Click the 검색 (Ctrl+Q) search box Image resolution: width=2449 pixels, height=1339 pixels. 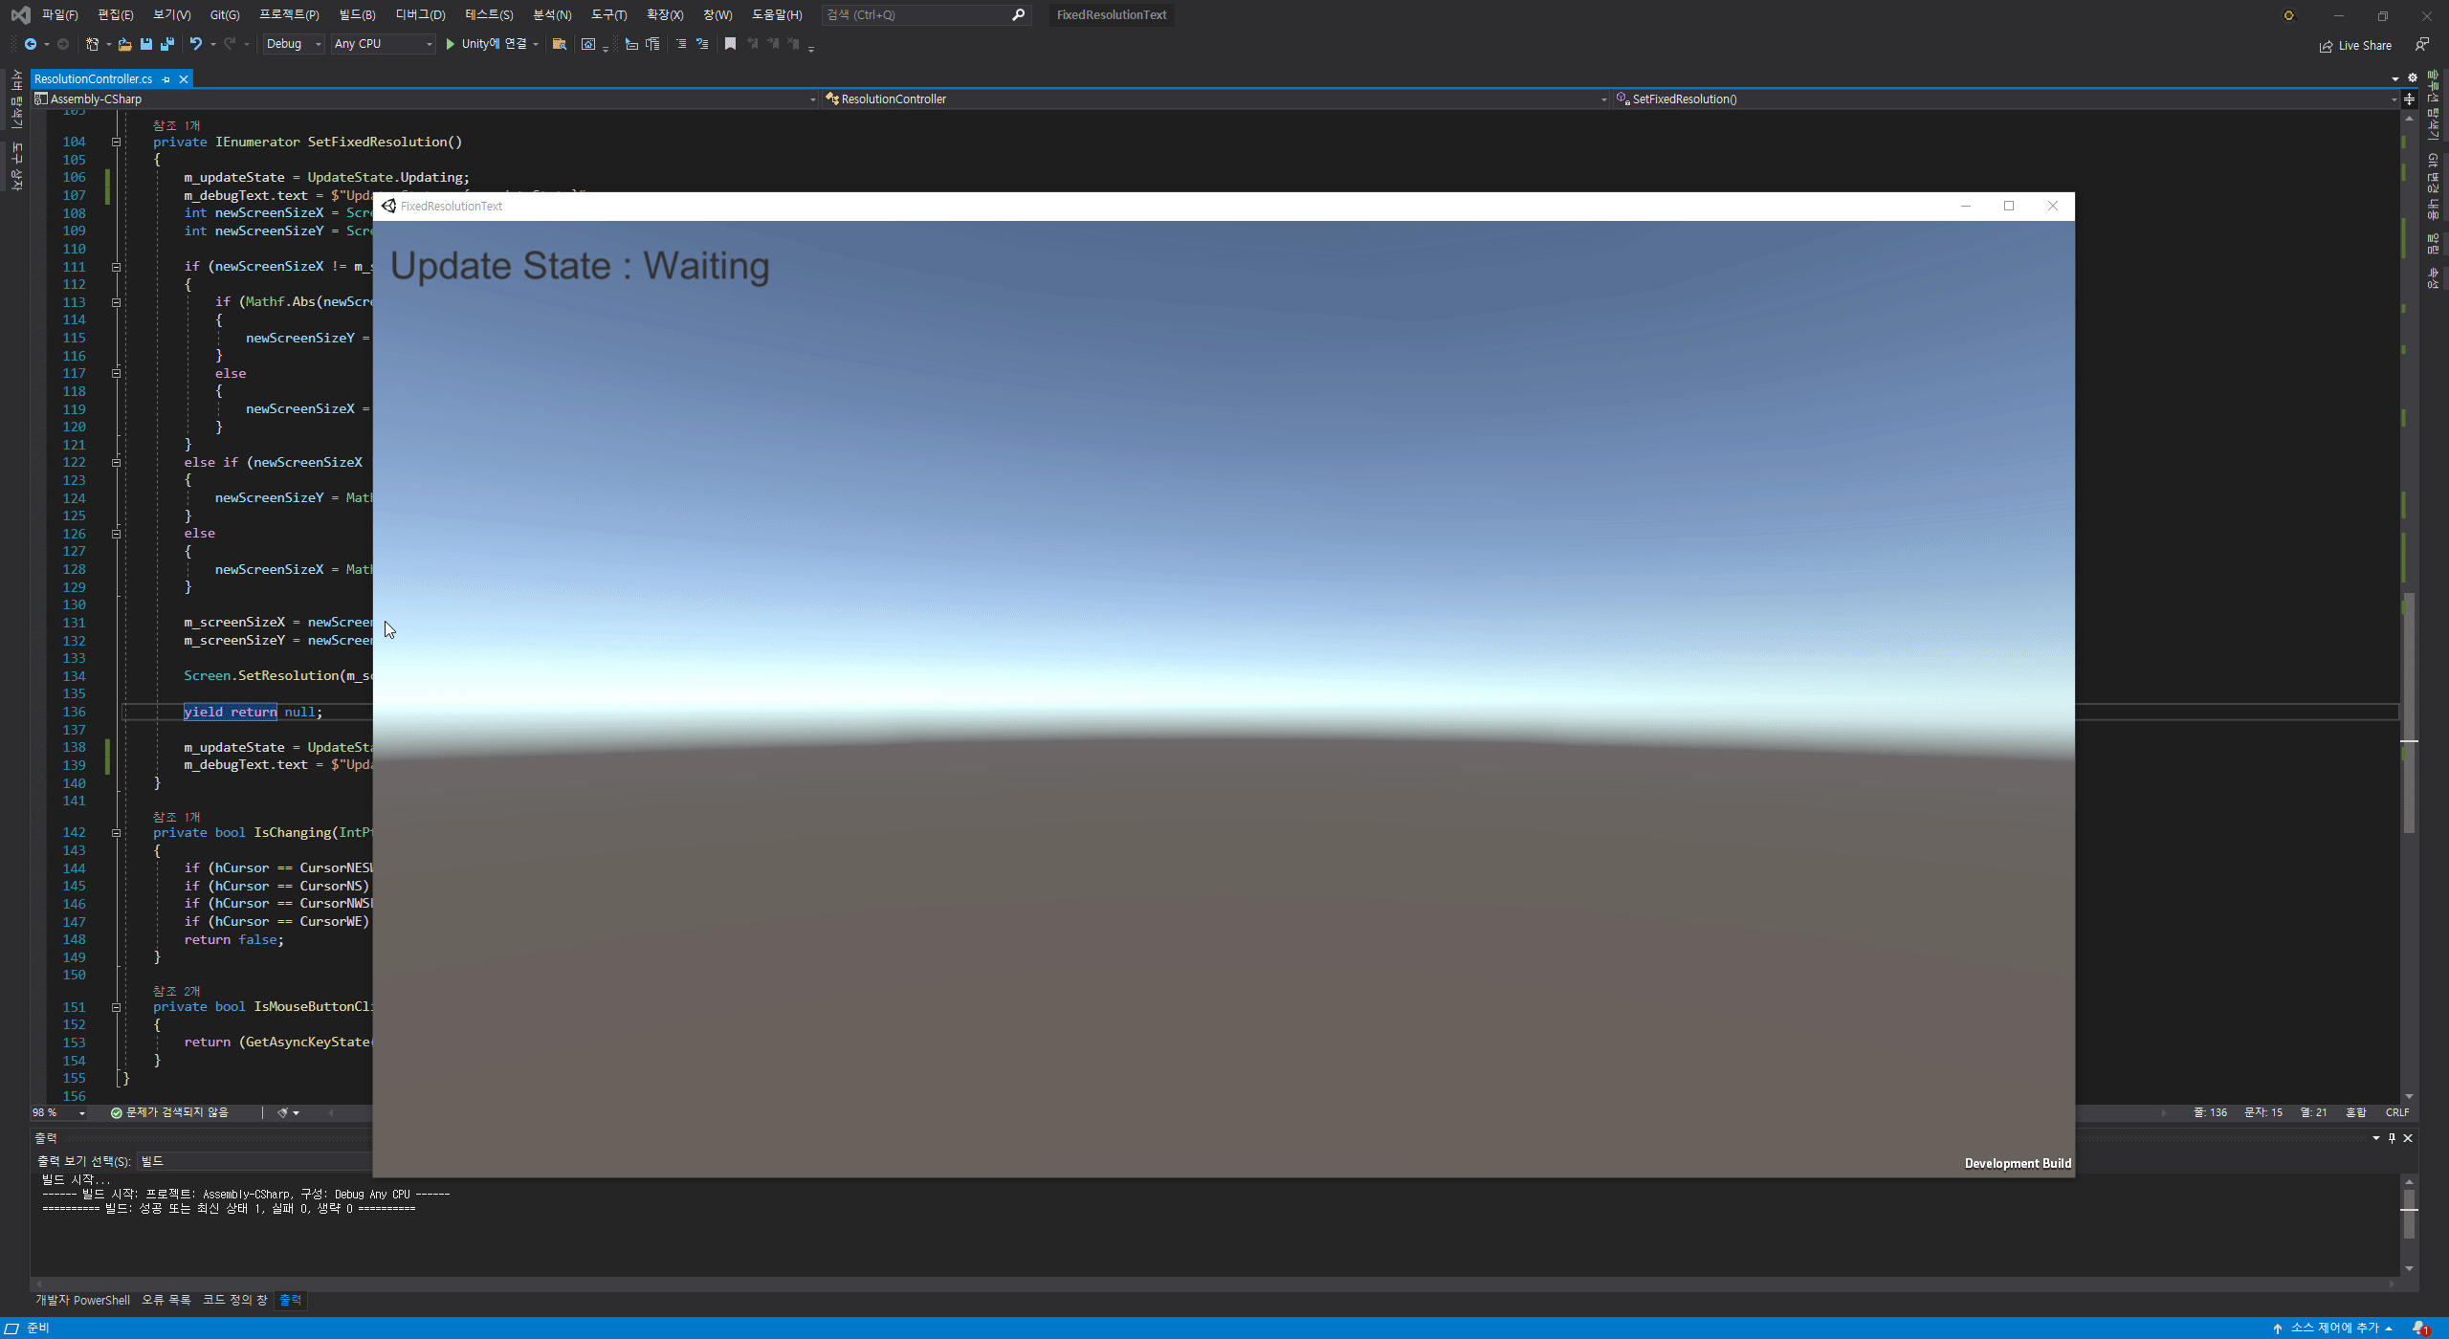916,14
